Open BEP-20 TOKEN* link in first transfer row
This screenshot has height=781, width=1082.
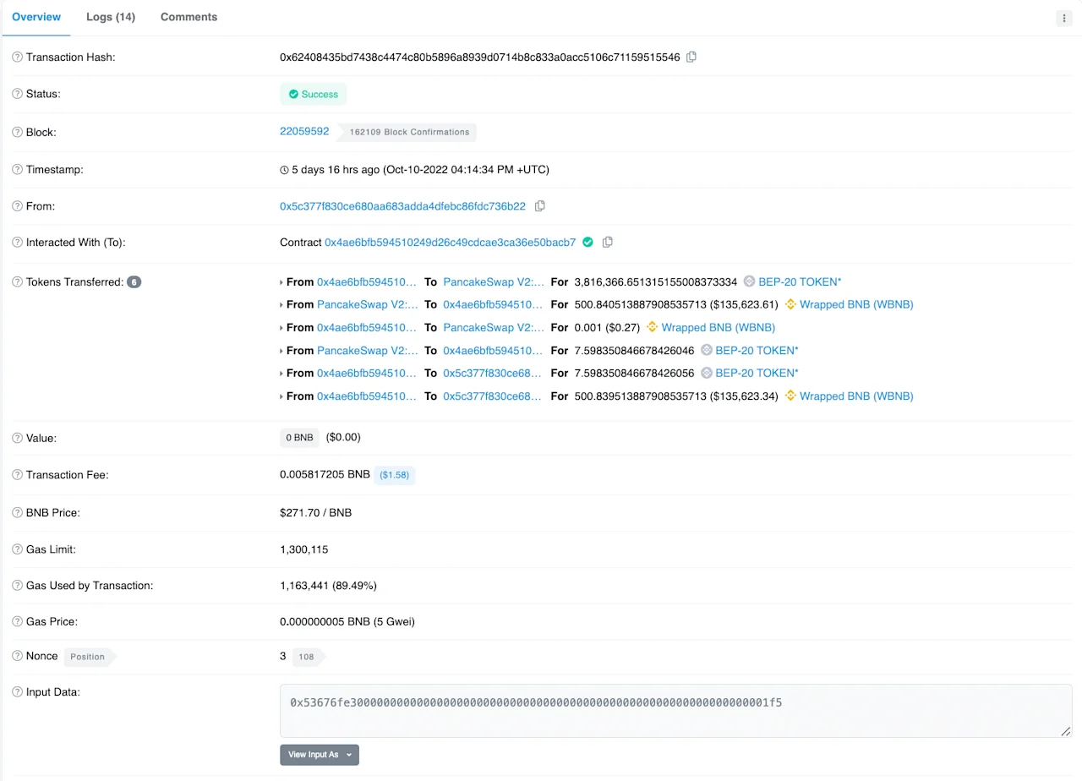800,281
